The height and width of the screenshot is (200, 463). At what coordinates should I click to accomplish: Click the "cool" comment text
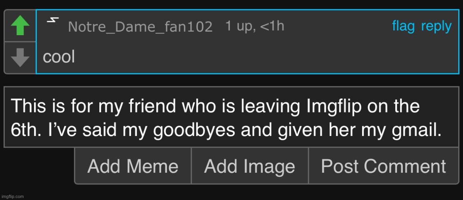[x=59, y=58]
